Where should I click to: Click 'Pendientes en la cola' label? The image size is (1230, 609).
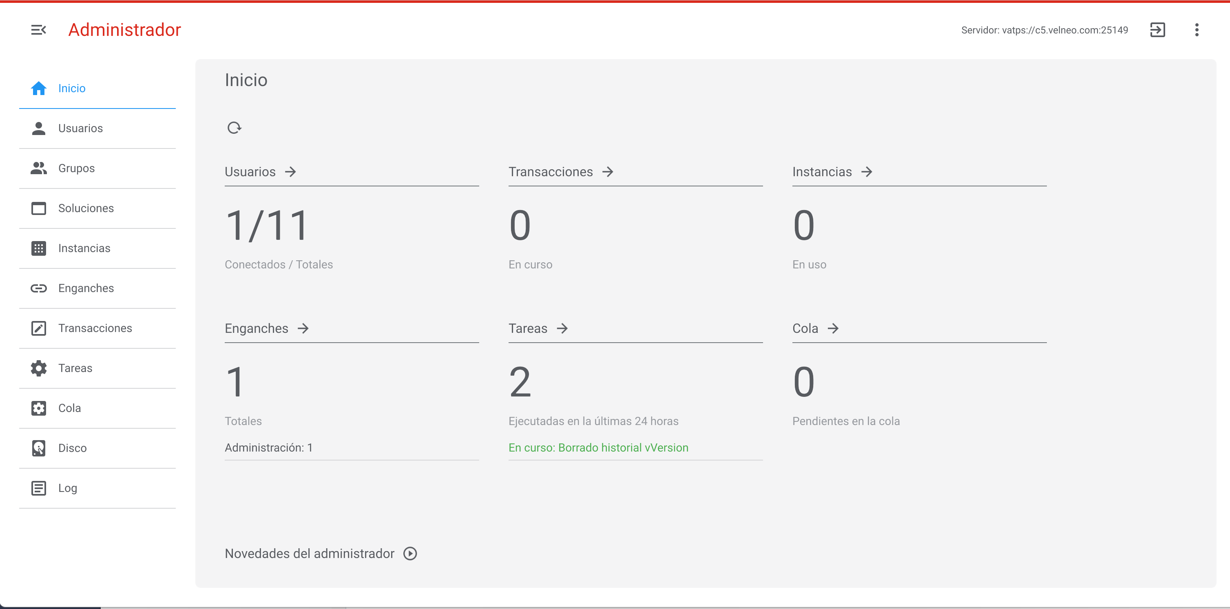pos(846,421)
